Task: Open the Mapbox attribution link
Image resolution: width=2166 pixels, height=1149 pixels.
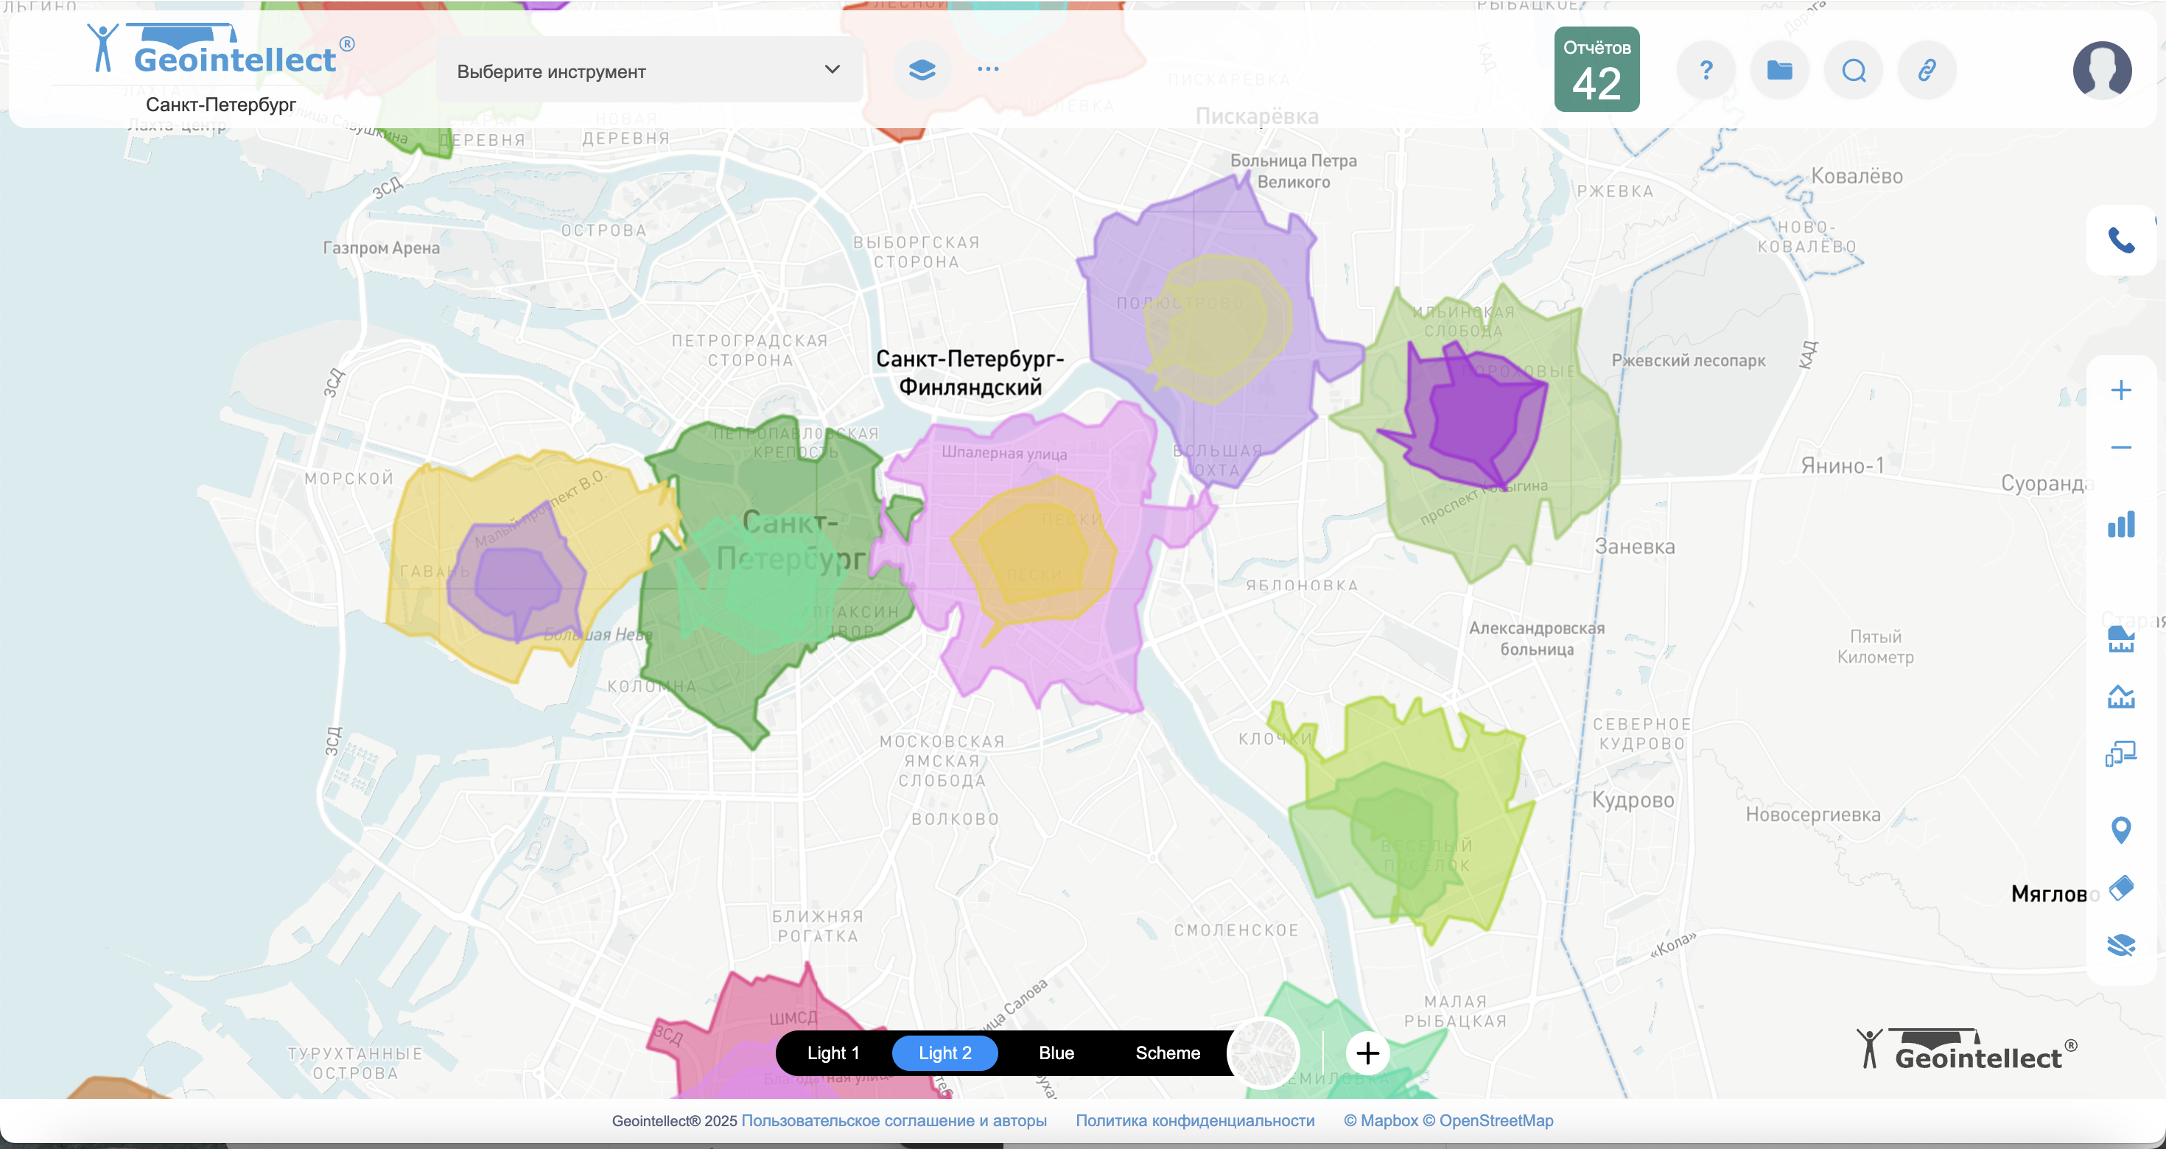Action: 1382,1120
